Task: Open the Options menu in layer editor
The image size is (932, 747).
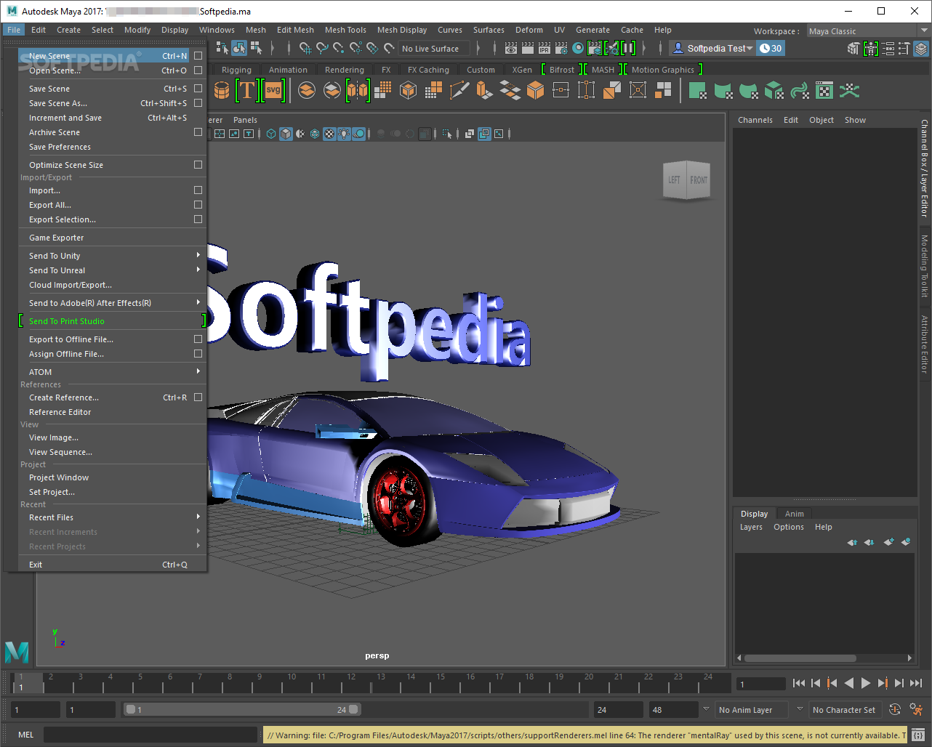Action: [788, 527]
